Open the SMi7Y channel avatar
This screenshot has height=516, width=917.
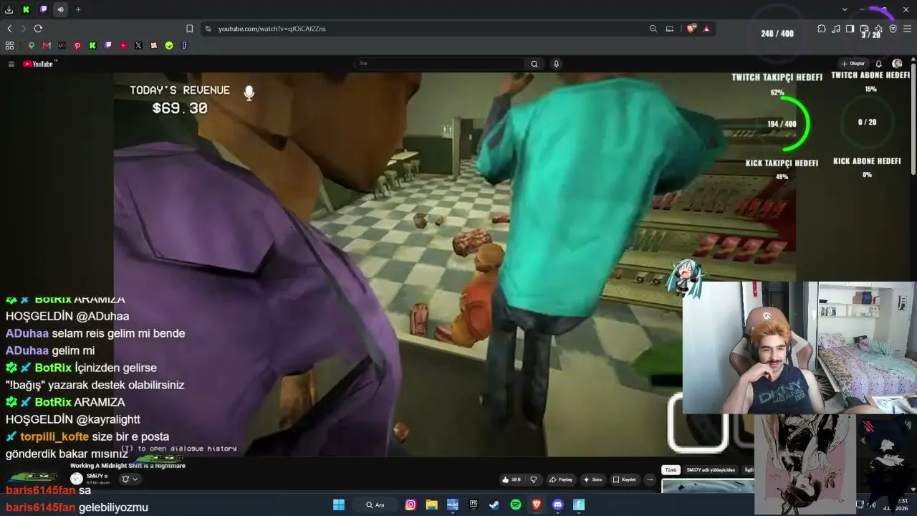point(77,479)
